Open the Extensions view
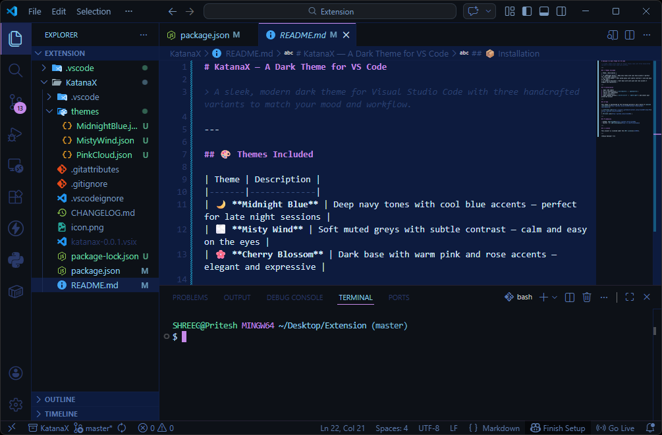 point(15,197)
